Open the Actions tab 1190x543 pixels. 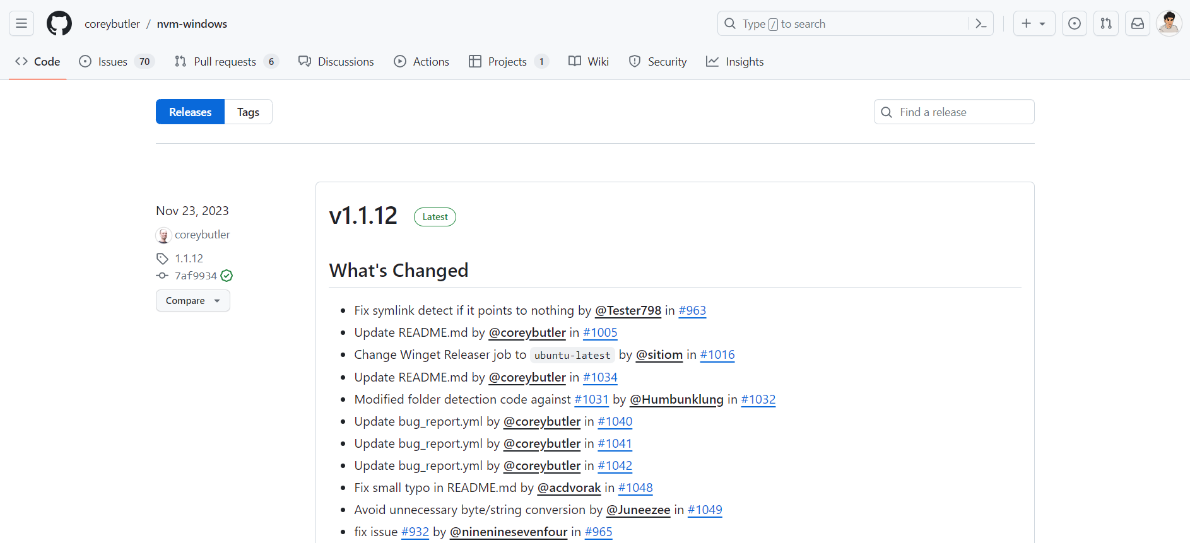(x=421, y=61)
